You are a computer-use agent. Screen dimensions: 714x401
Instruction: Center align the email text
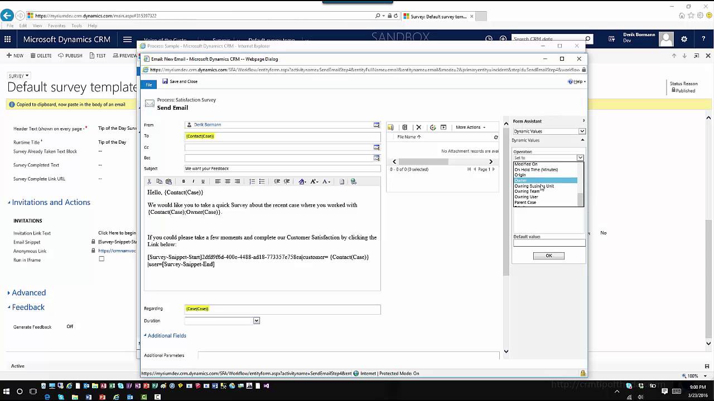[228, 182]
